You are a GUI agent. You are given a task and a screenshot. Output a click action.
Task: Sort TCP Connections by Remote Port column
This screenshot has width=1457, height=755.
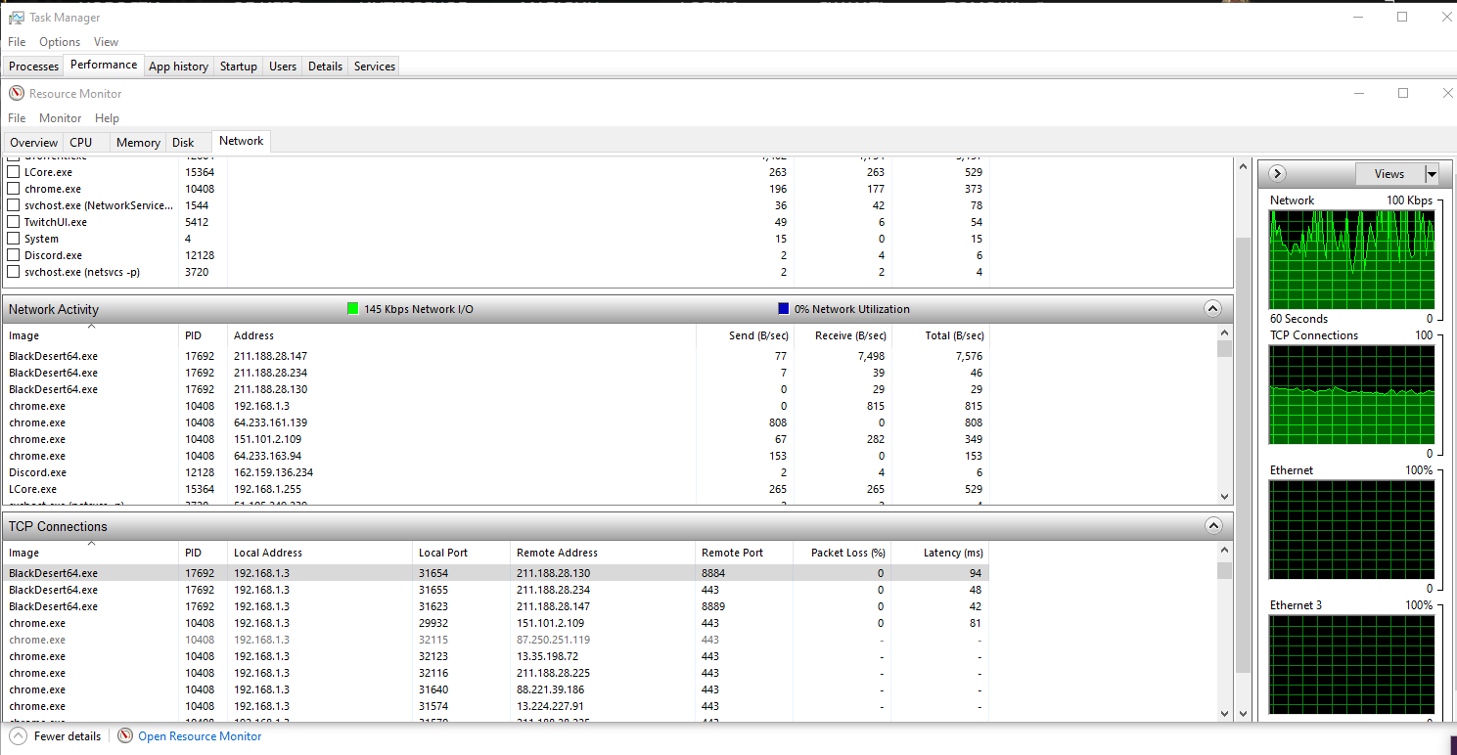pos(745,553)
